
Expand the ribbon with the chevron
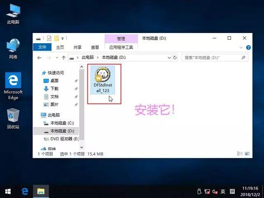pos(241,47)
